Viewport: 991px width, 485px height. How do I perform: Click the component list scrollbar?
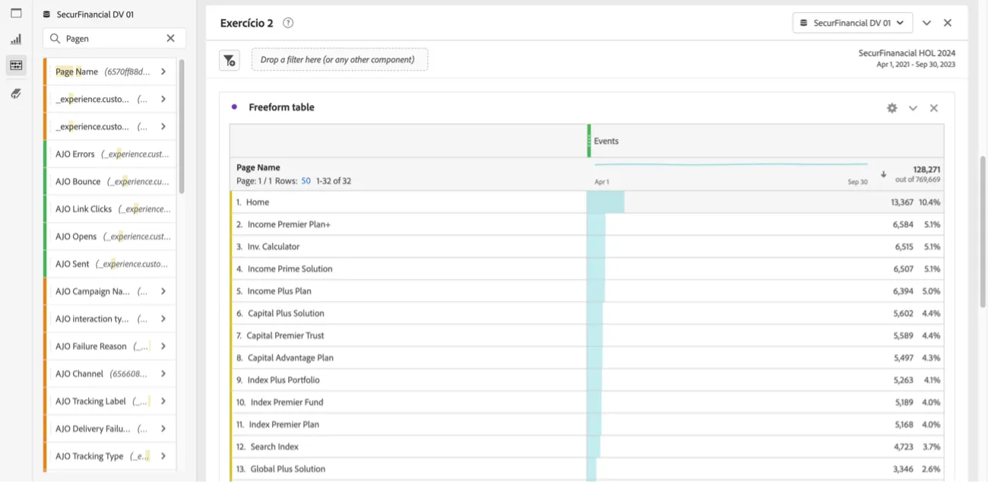182,126
